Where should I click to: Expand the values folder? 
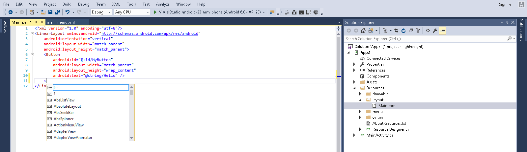(x=360, y=118)
